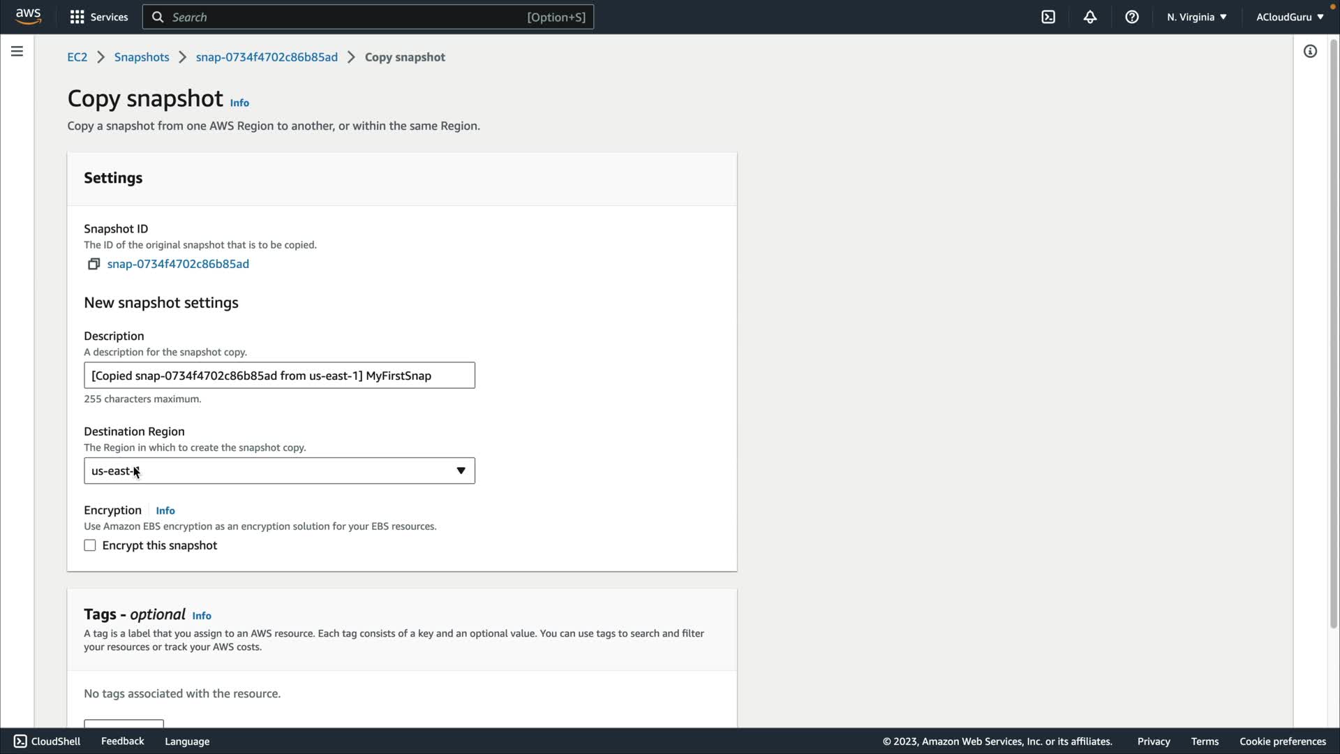The width and height of the screenshot is (1340, 754).
Task: Click the AWS logo home icon
Action: 28,16
